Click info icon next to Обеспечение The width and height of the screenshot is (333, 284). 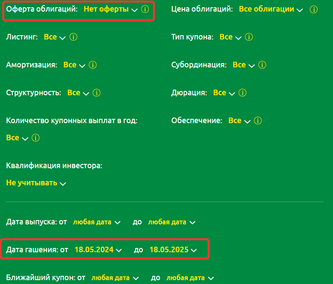pyautogui.click(x=258, y=121)
